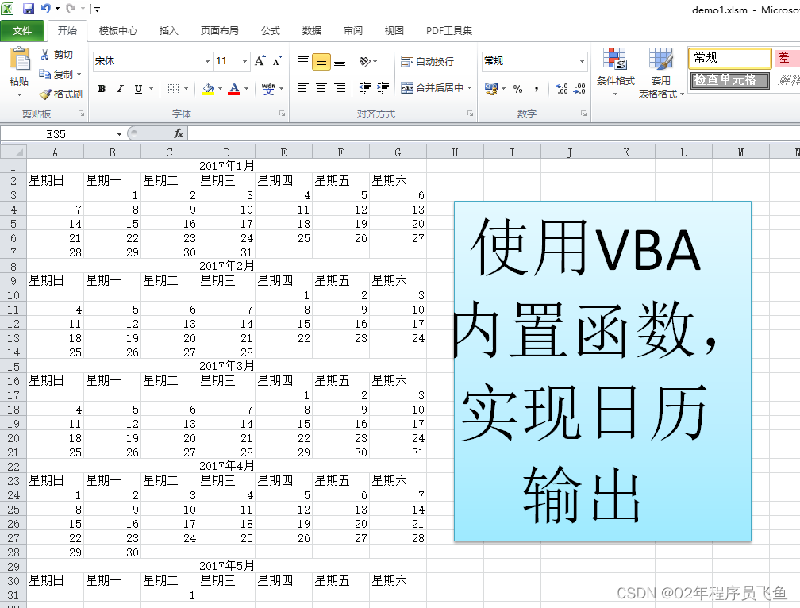Cut the selection with the scissors icon
Screen dimensions: 800x608
45,55
